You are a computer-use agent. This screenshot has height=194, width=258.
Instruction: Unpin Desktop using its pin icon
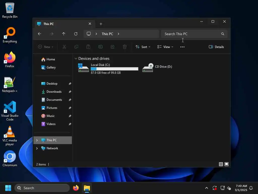(x=70, y=84)
